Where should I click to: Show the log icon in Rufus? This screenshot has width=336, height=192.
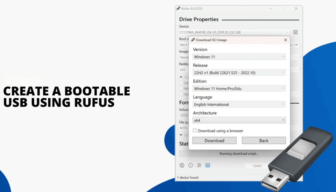(208, 165)
